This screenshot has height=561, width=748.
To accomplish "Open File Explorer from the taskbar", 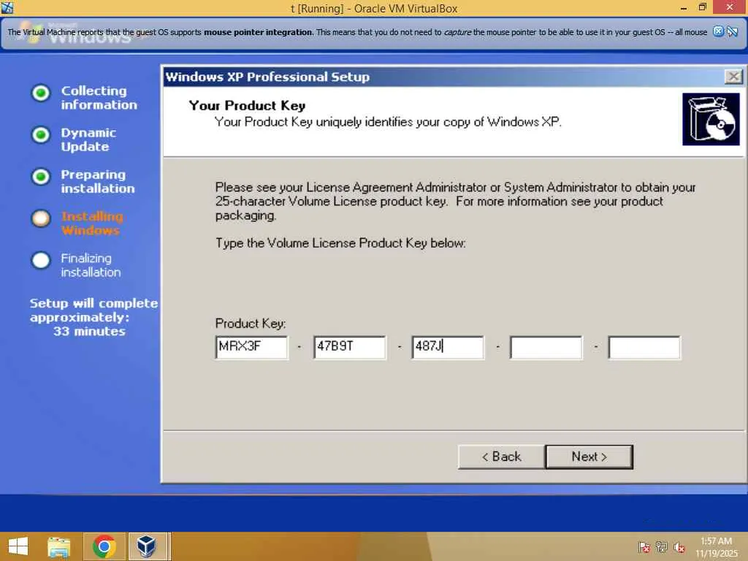I will click(58, 546).
